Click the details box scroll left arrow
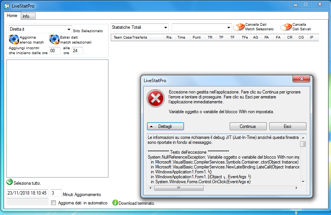 pos(150,188)
